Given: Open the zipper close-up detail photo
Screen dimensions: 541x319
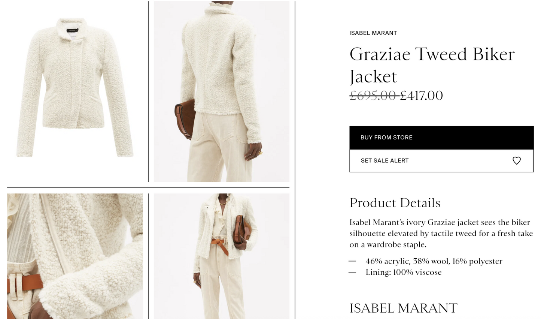Looking at the screenshot, I should 75,256.
